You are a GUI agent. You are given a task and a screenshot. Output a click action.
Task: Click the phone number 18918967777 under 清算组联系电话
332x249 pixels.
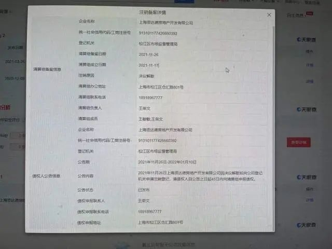150,98
